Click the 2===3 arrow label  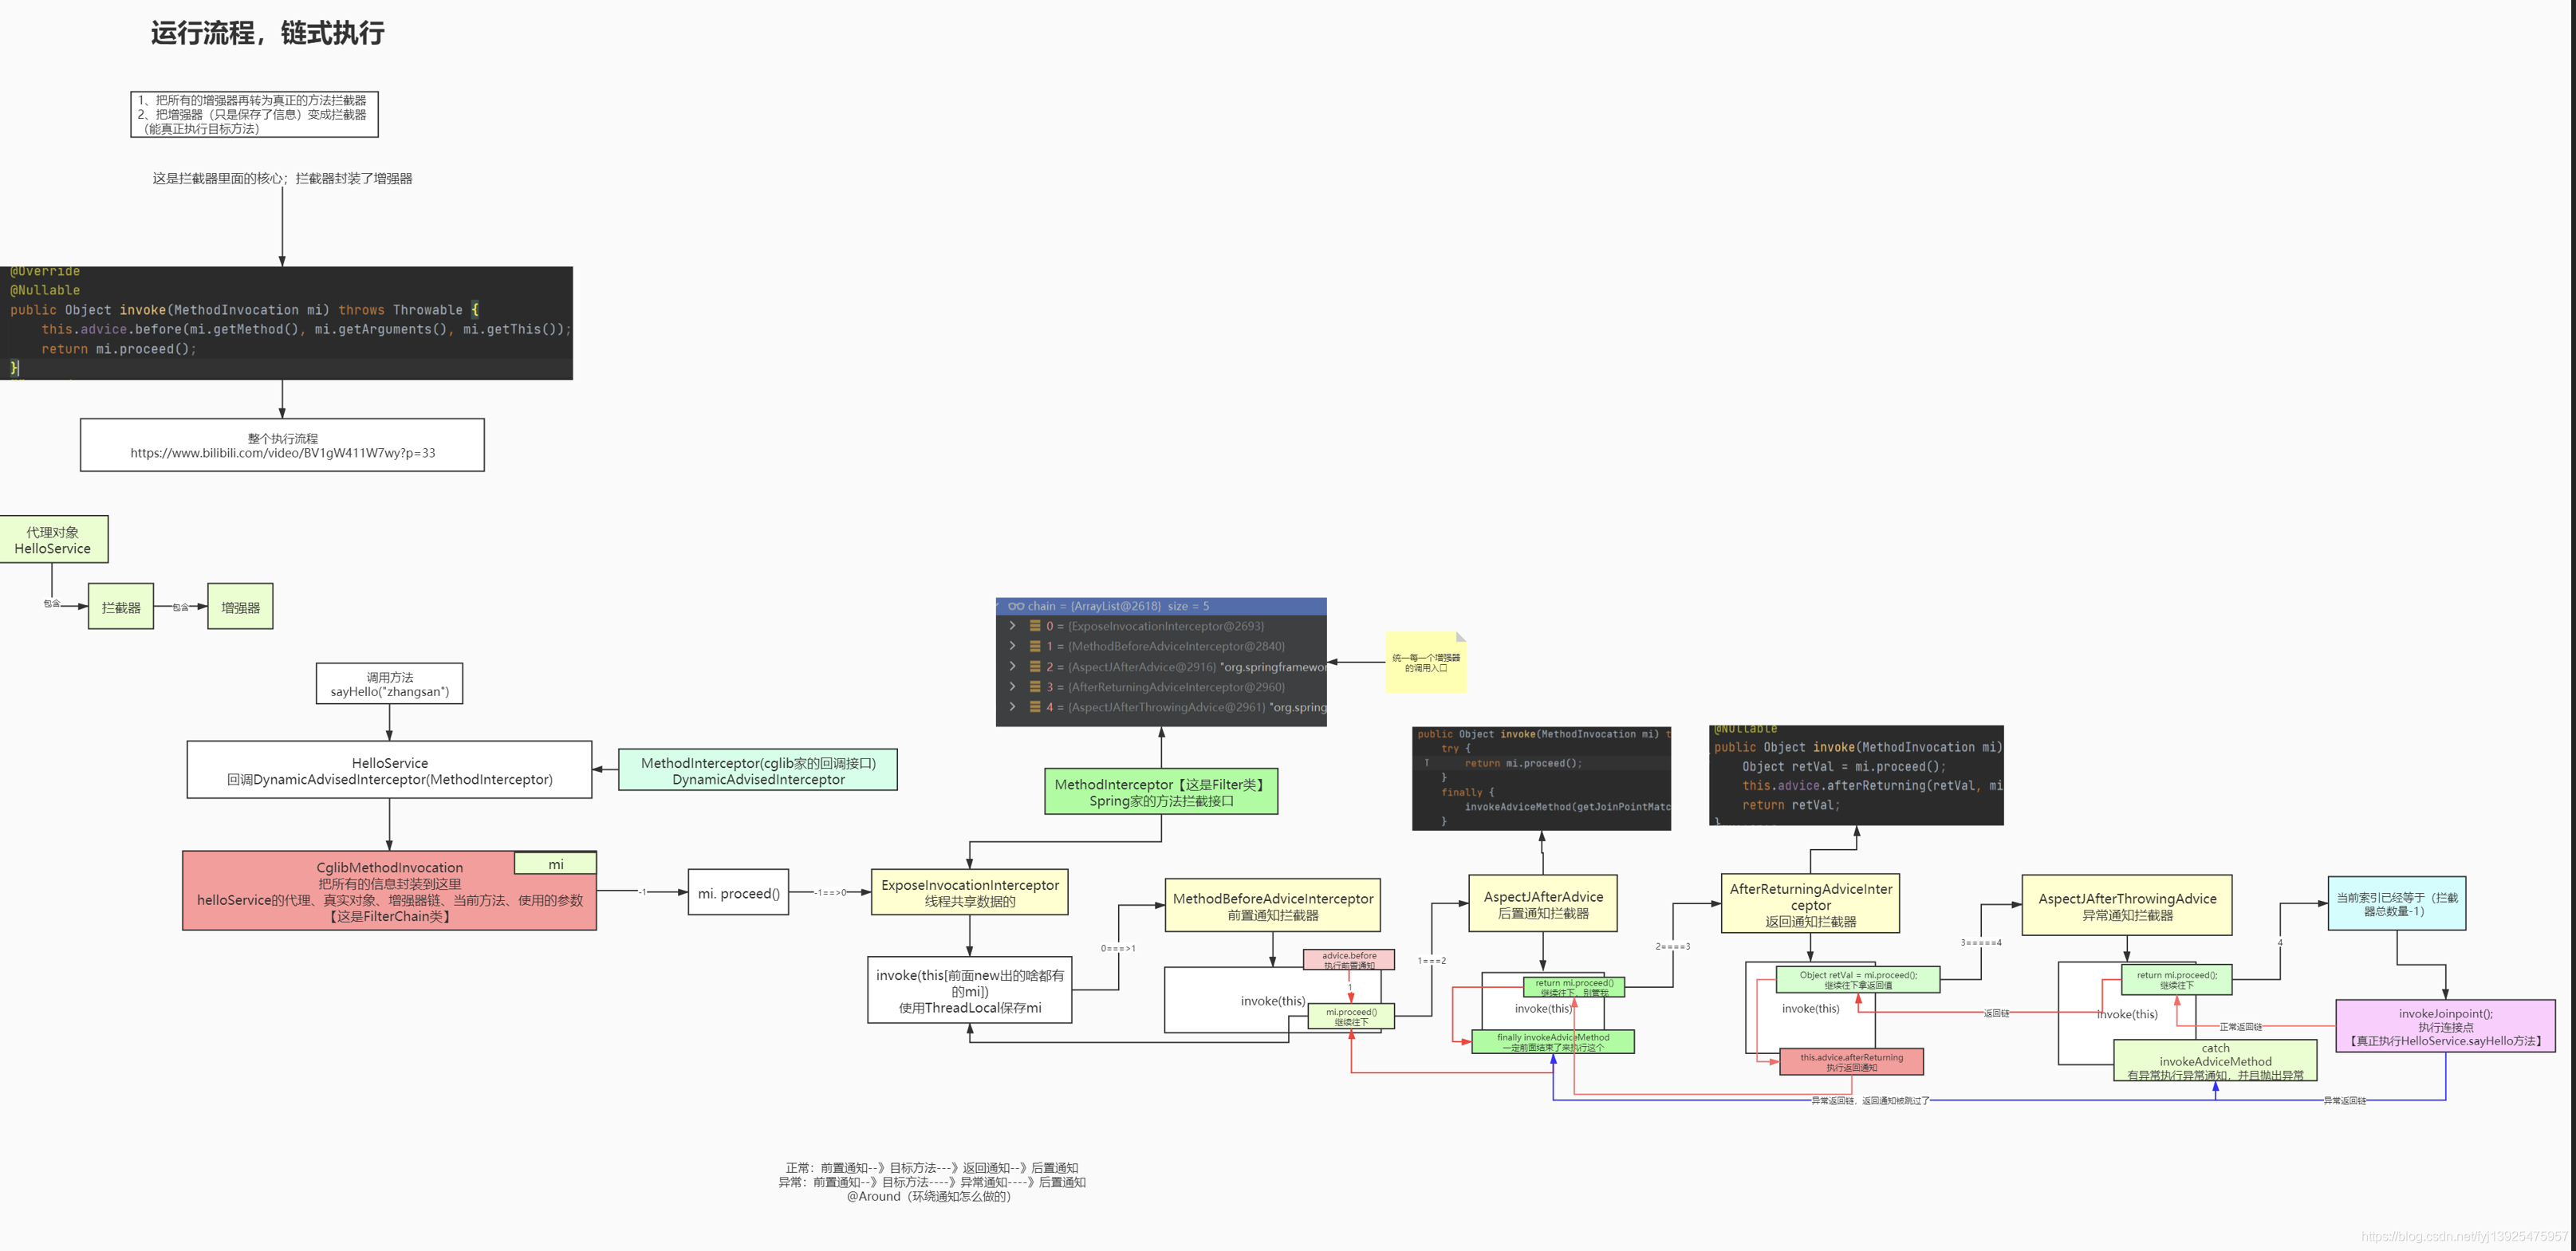point(1672,946)
